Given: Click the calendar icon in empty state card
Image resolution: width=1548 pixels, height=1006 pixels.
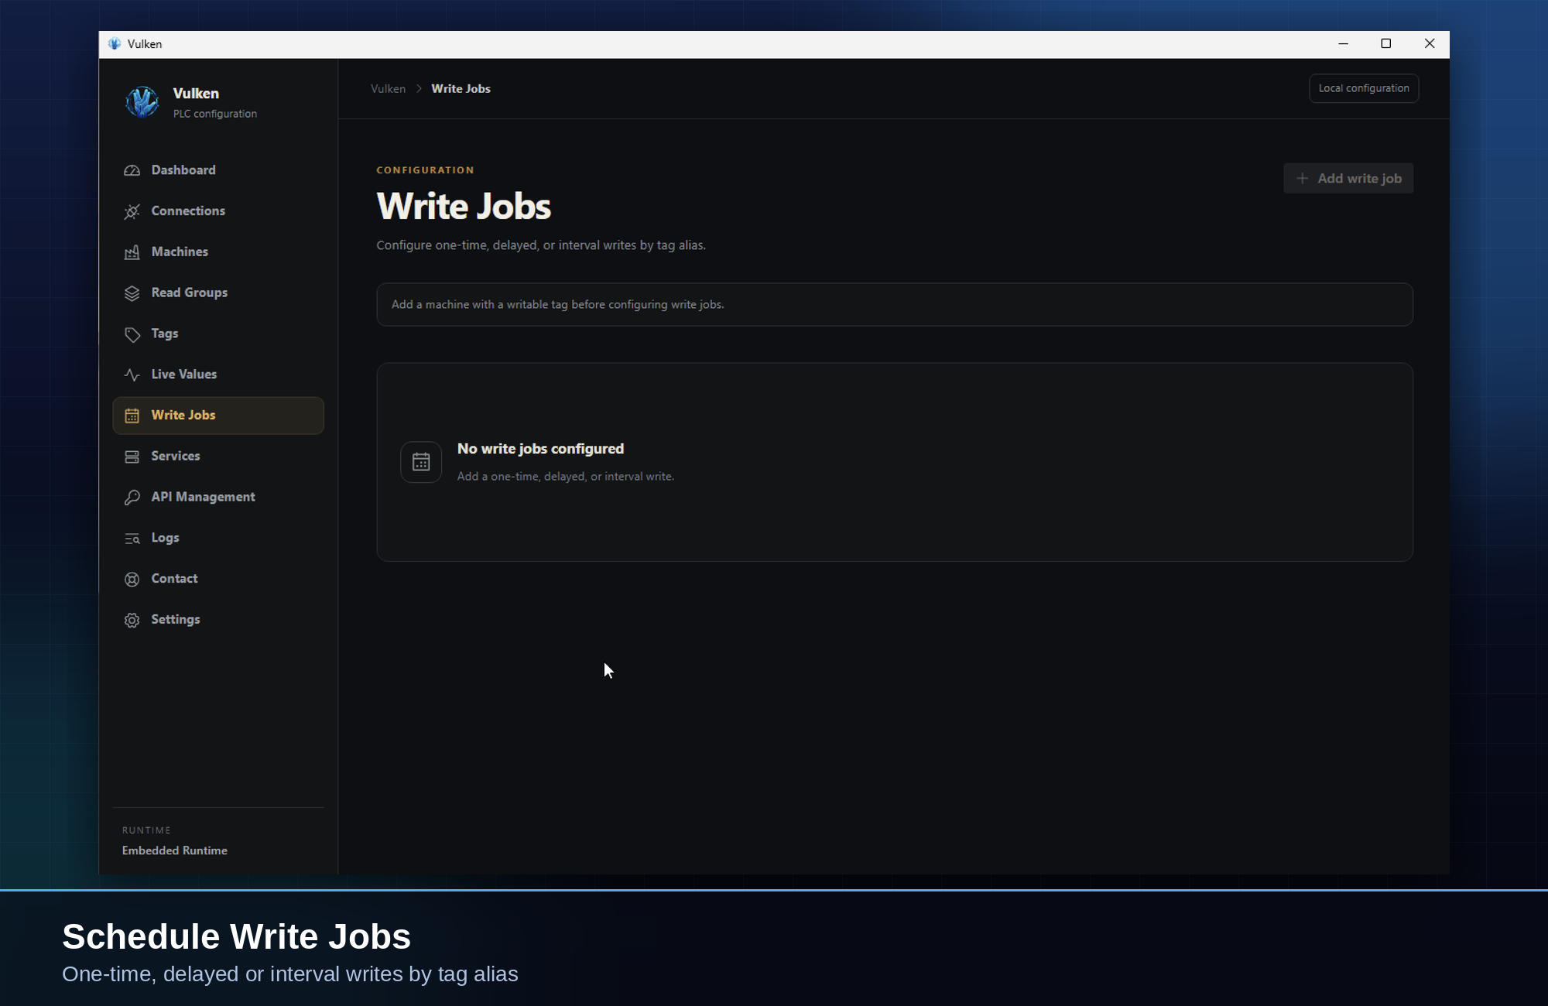Looking at the screenshot, I should [421, 462].
